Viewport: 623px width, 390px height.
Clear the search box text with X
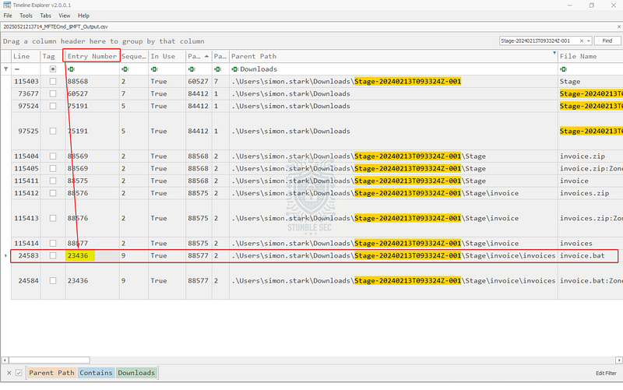582,40
